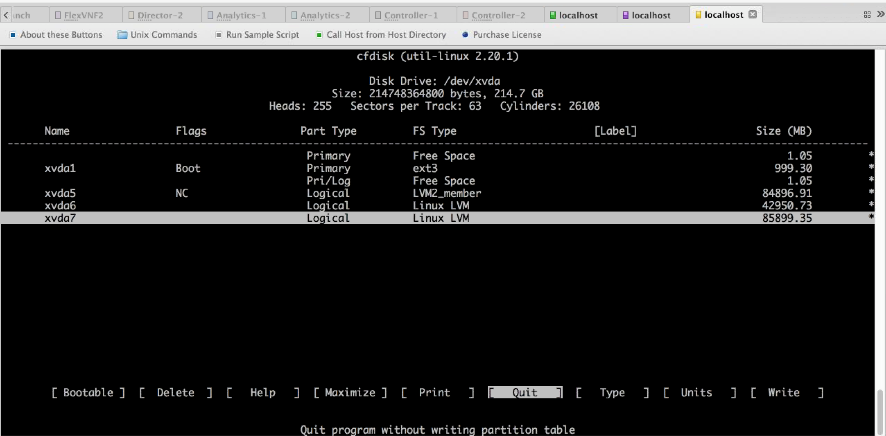Click the Quit option in cfdisk
Image resolution: width=886 pixels, height=436 pixels.
pos(525,392)
